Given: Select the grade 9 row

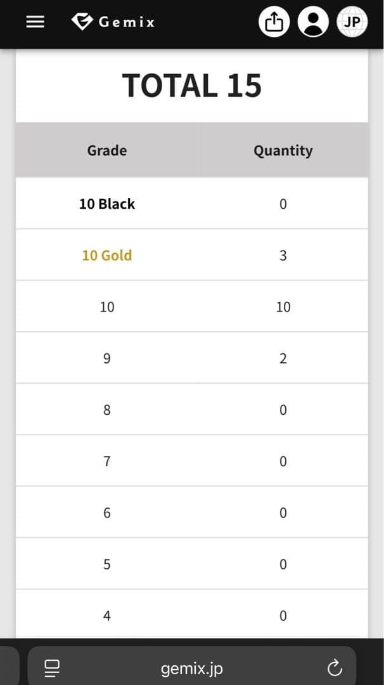Looking at the screenshot, I should (x=106, y=358).
